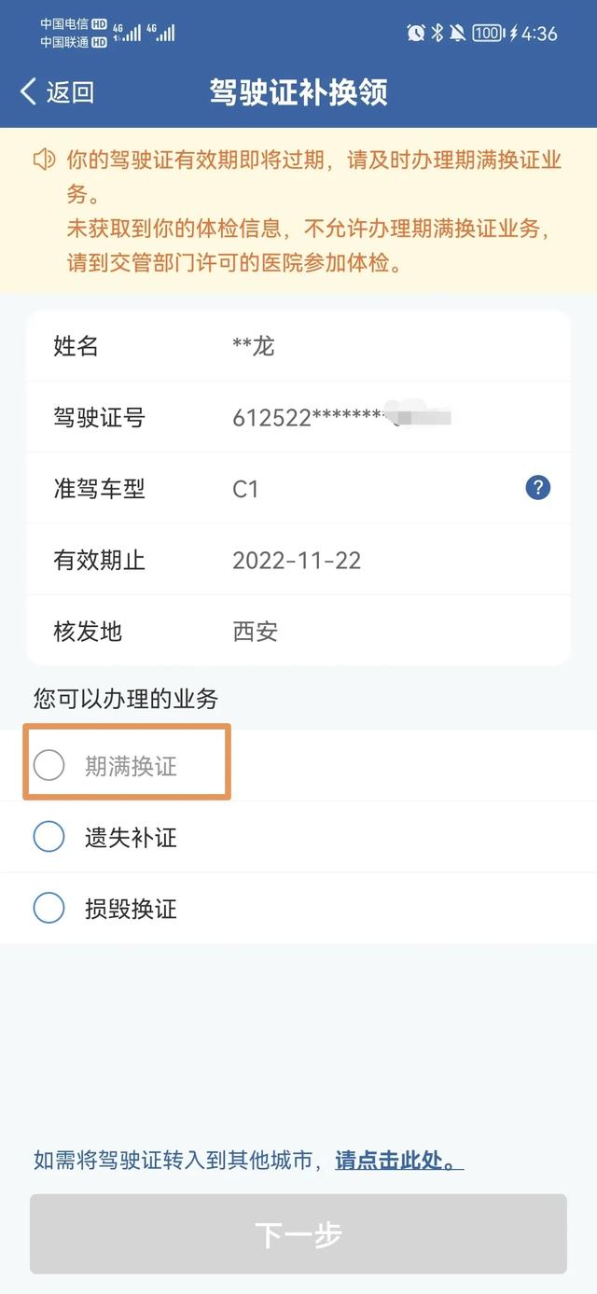Tap the Bluetooth status icon

click(x=437, y=34)
